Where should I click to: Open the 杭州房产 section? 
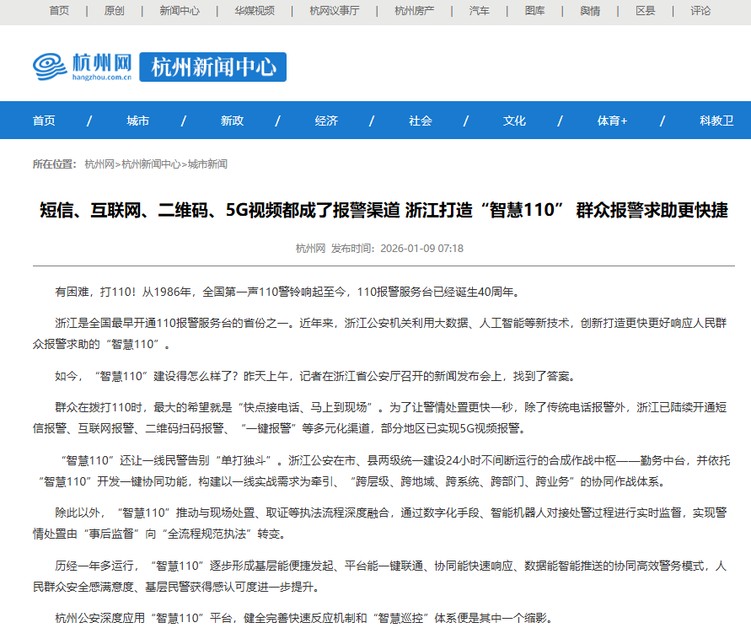click(x=415, y=11)
